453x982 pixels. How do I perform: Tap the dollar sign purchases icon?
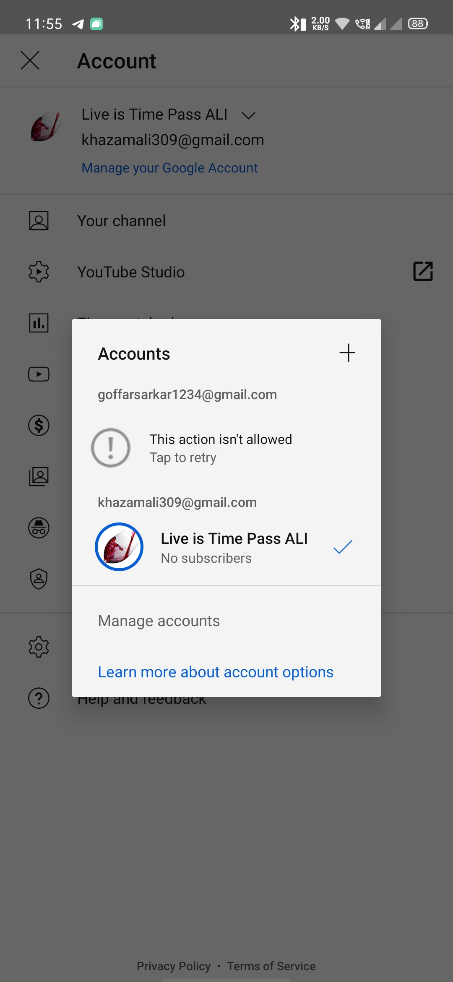click(x=39, y=426)
